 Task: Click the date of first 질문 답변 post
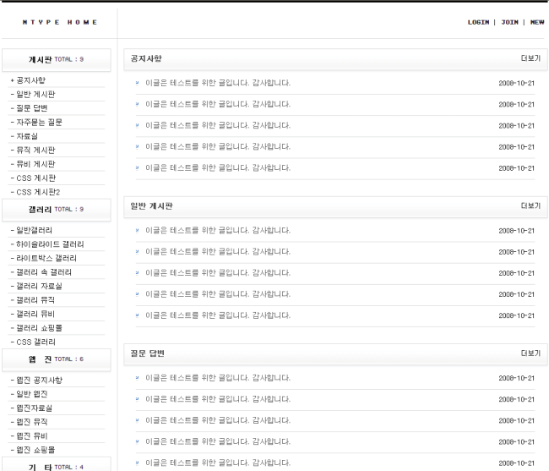point(516,378)
